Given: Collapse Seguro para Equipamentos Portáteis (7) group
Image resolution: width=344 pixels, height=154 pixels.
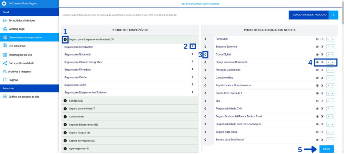Looking at the screenshot, I should (x=65, y=39).
